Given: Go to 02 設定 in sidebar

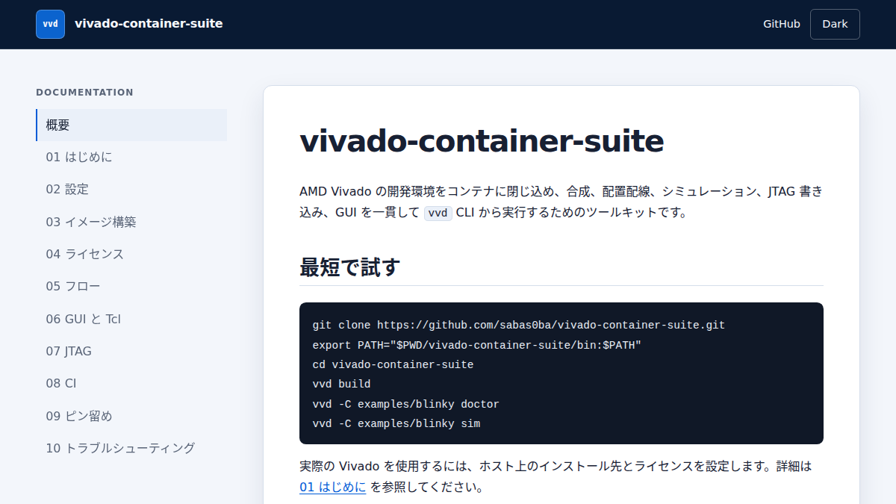Looking at the screenshot, I should point(131,190).
